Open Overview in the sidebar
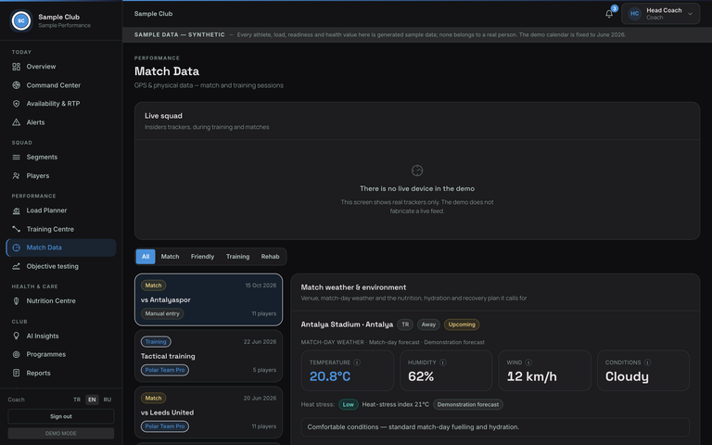This screenshot has width=712, height=445. coord(61,67)
